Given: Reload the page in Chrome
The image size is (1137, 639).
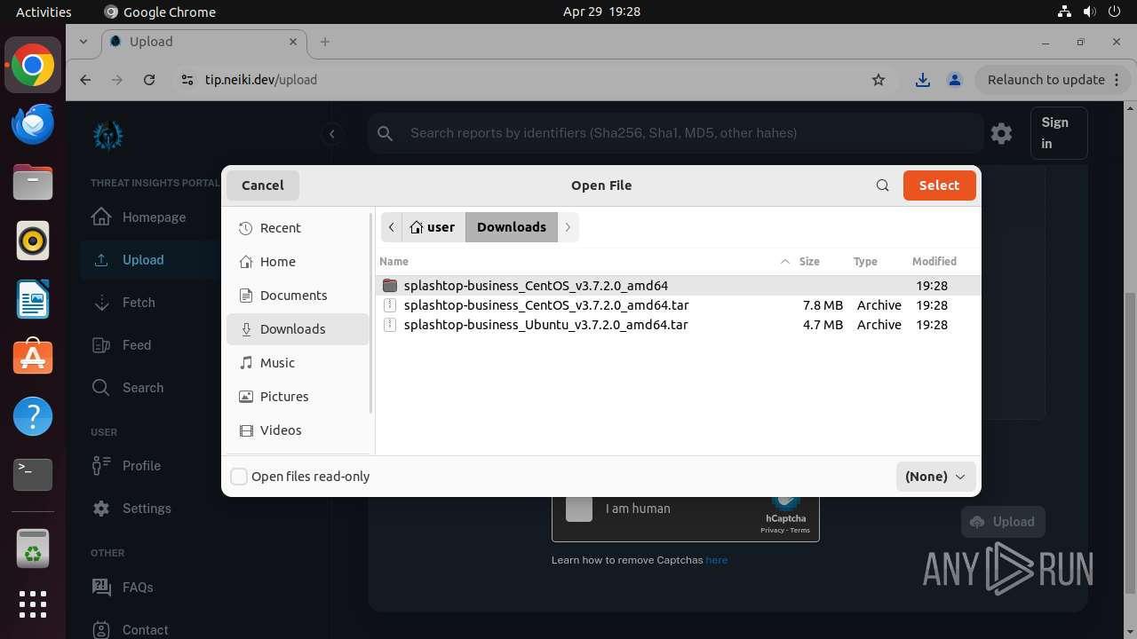Looking at the screenshot, I should (x=149, y=80).
